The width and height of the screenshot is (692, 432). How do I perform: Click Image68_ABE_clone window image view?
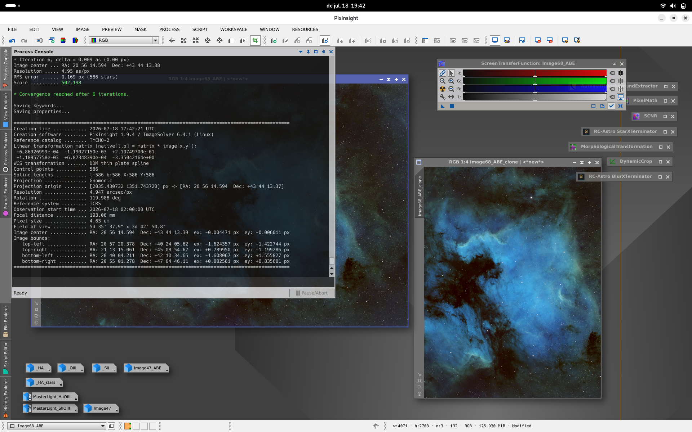click(x=513, y=282)
